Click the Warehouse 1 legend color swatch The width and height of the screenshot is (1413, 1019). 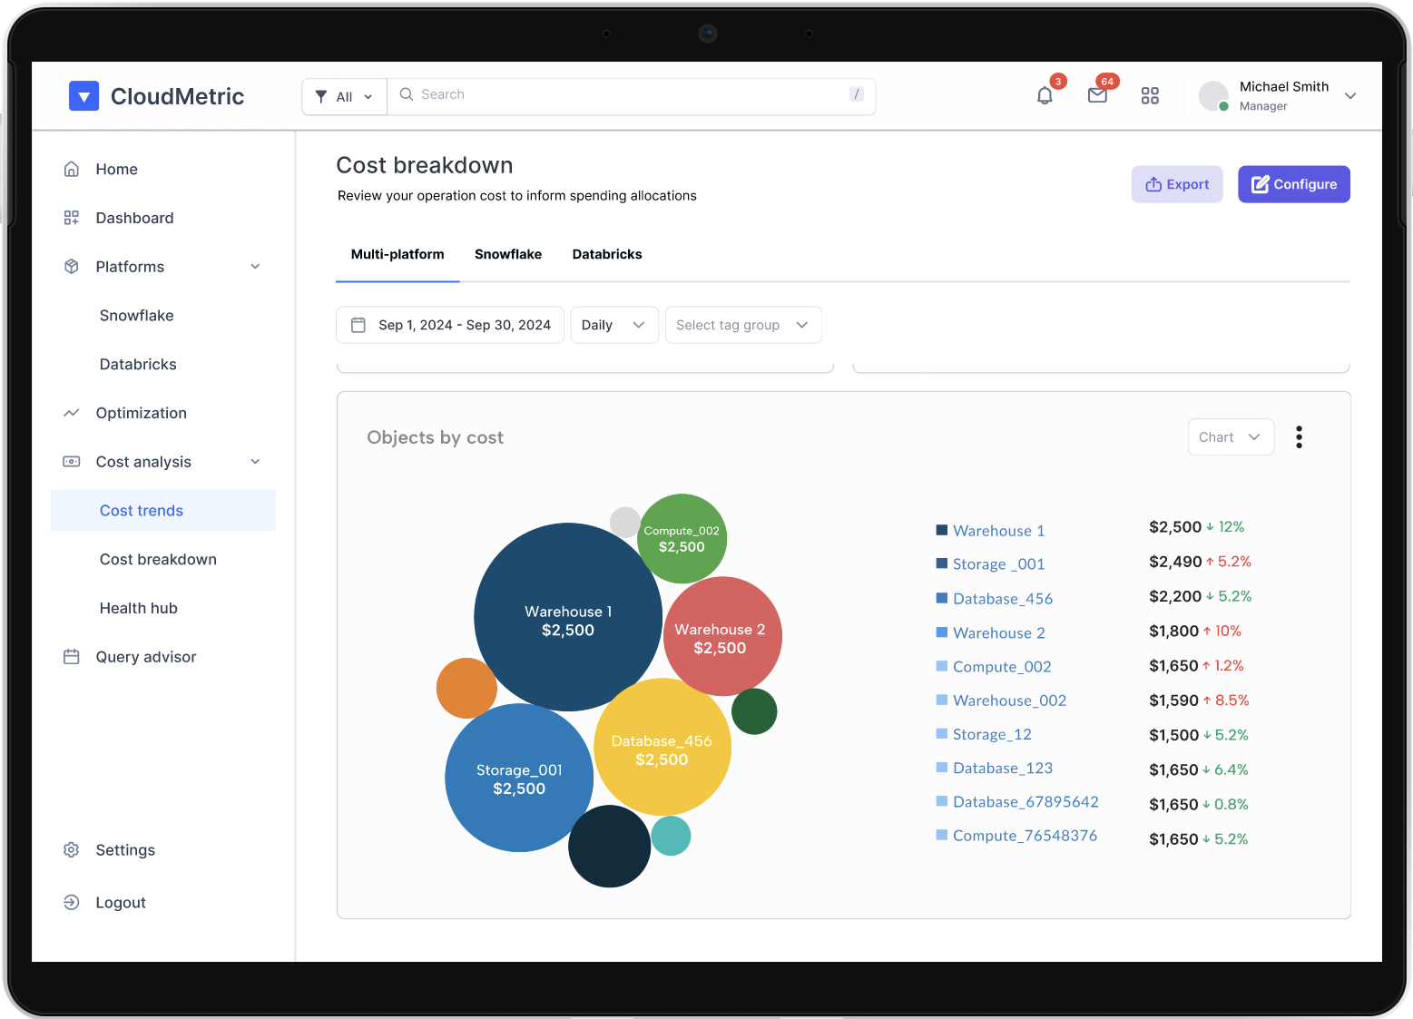[x=941, y=530]
